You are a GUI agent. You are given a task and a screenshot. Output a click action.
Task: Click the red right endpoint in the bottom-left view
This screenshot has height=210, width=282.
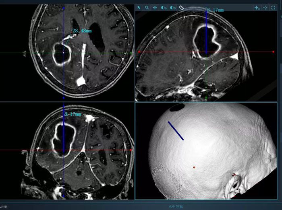click(131, 150)
